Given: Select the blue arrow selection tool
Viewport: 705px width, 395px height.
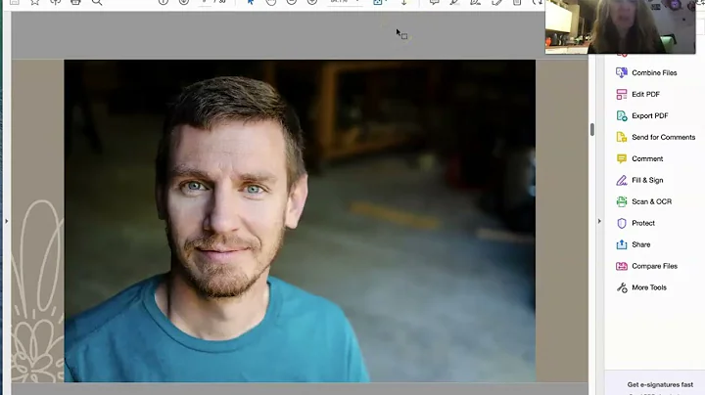Looking at the screenshot, I should (x=251, y=2).
